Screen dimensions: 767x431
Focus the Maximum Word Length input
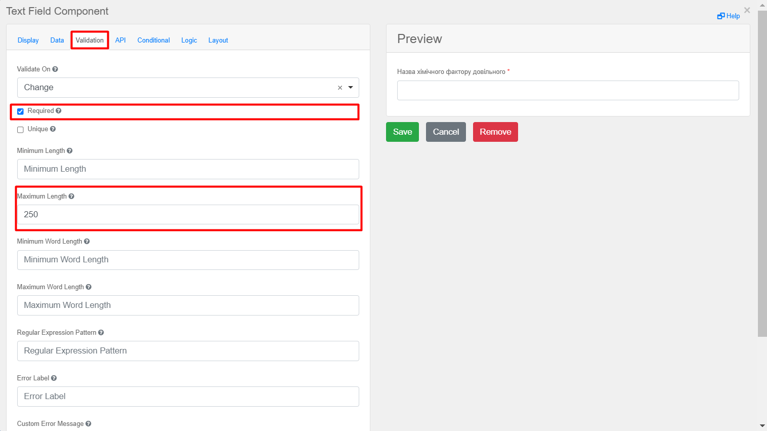coord(188,305)
